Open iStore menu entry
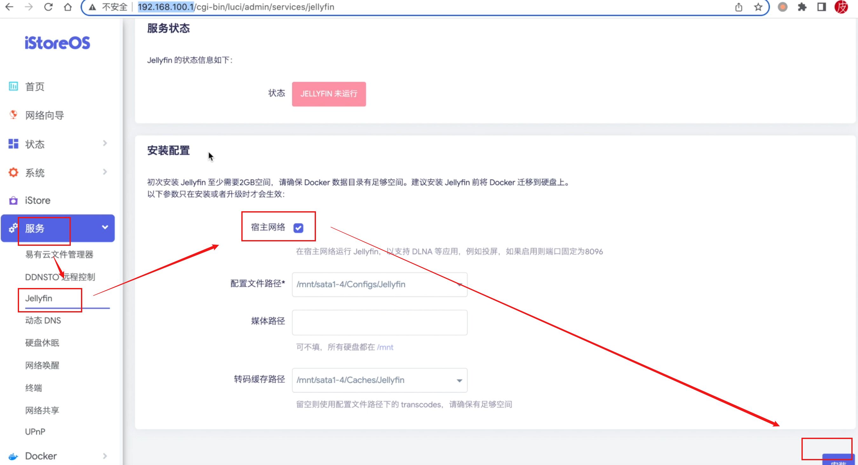858x465 pixels. tap(38, 200)
